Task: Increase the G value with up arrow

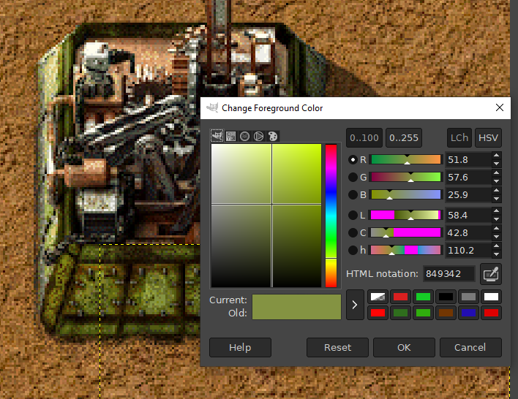Action: click(x=496, y=173)
